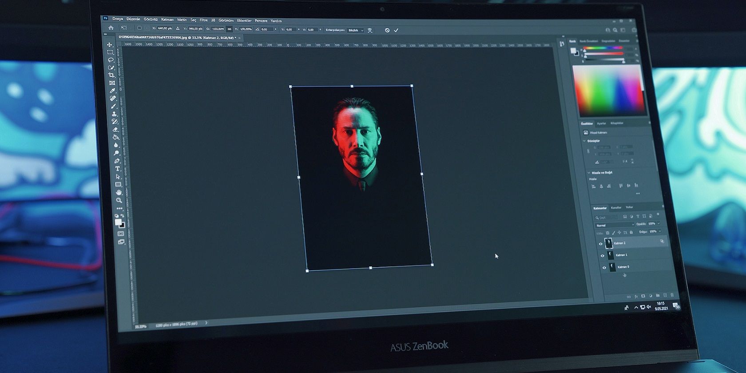This screenshot has width=746, height=373.
Task: Open the Dolgu percentage dropdown
Action: (660, 231)
